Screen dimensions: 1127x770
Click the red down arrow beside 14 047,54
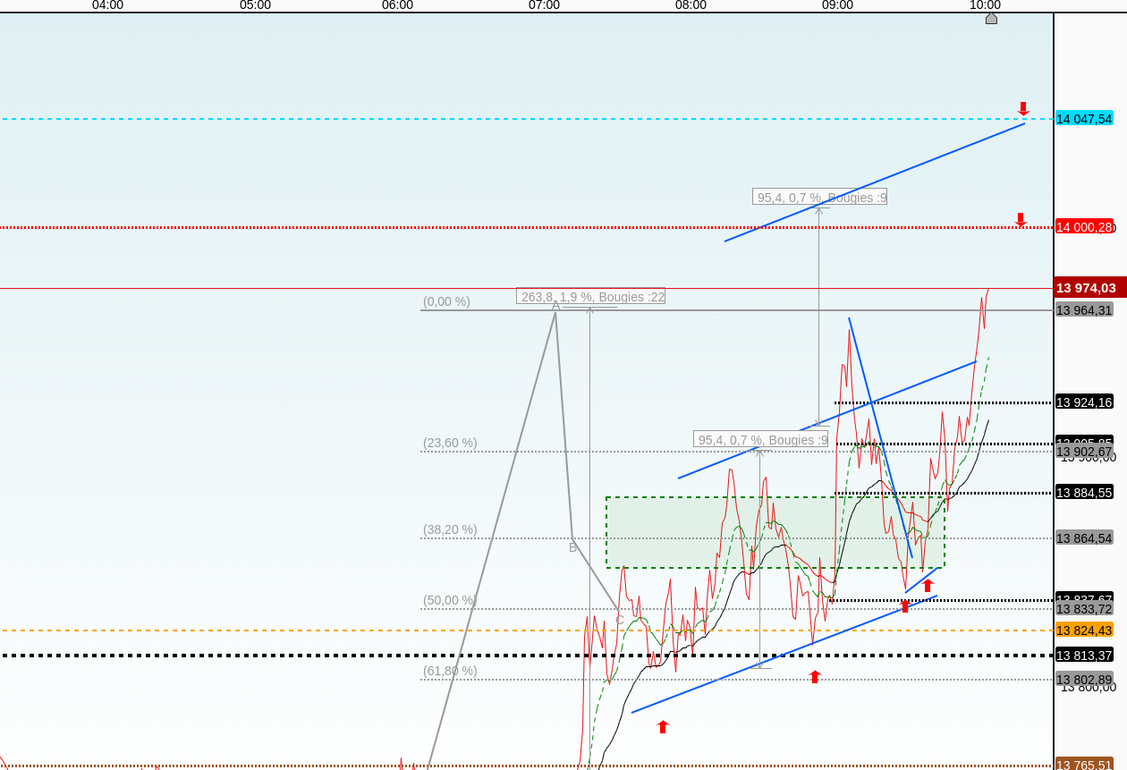pos(1023,109)
